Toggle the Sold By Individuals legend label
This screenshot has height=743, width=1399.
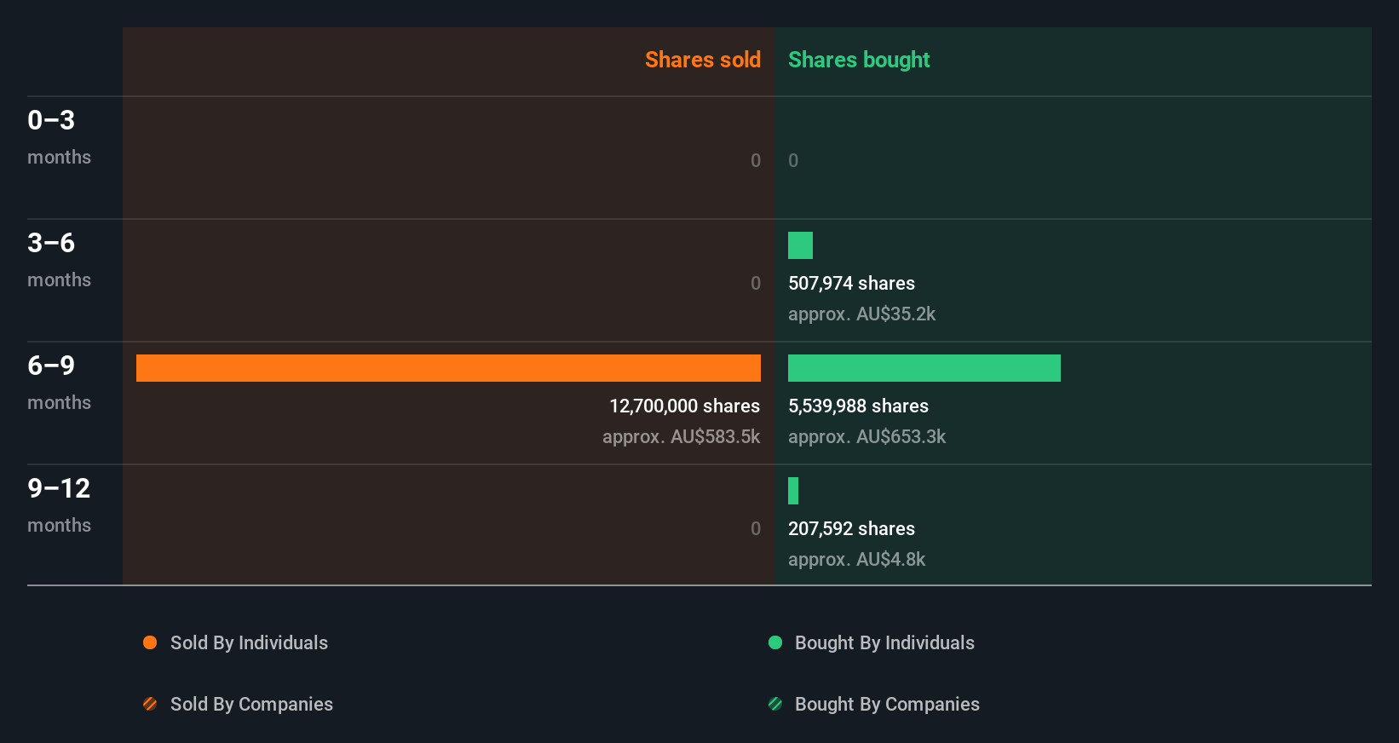pyautogui.click(x=249, y=642)
